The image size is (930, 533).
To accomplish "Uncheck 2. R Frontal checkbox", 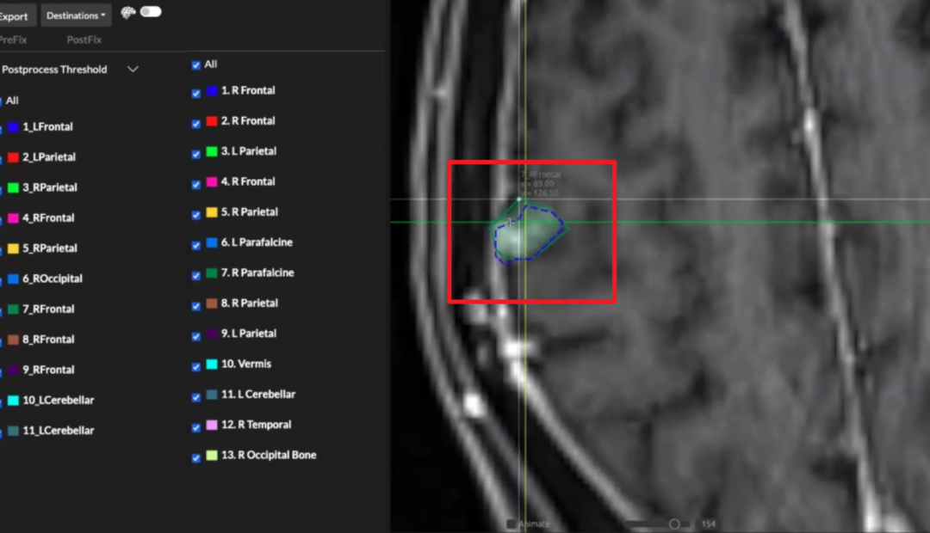I will (195, 124).
